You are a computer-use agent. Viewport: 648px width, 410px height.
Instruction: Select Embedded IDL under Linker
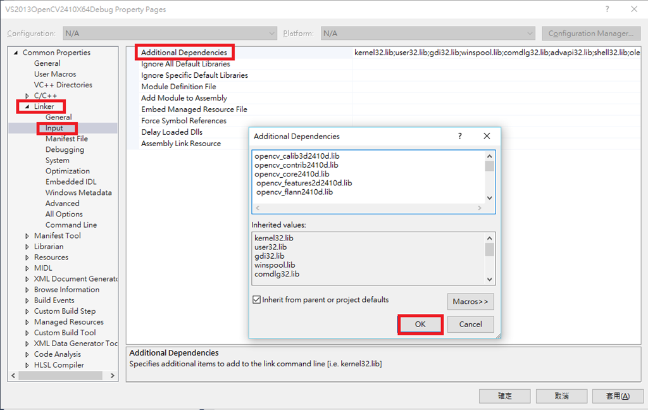71,182
